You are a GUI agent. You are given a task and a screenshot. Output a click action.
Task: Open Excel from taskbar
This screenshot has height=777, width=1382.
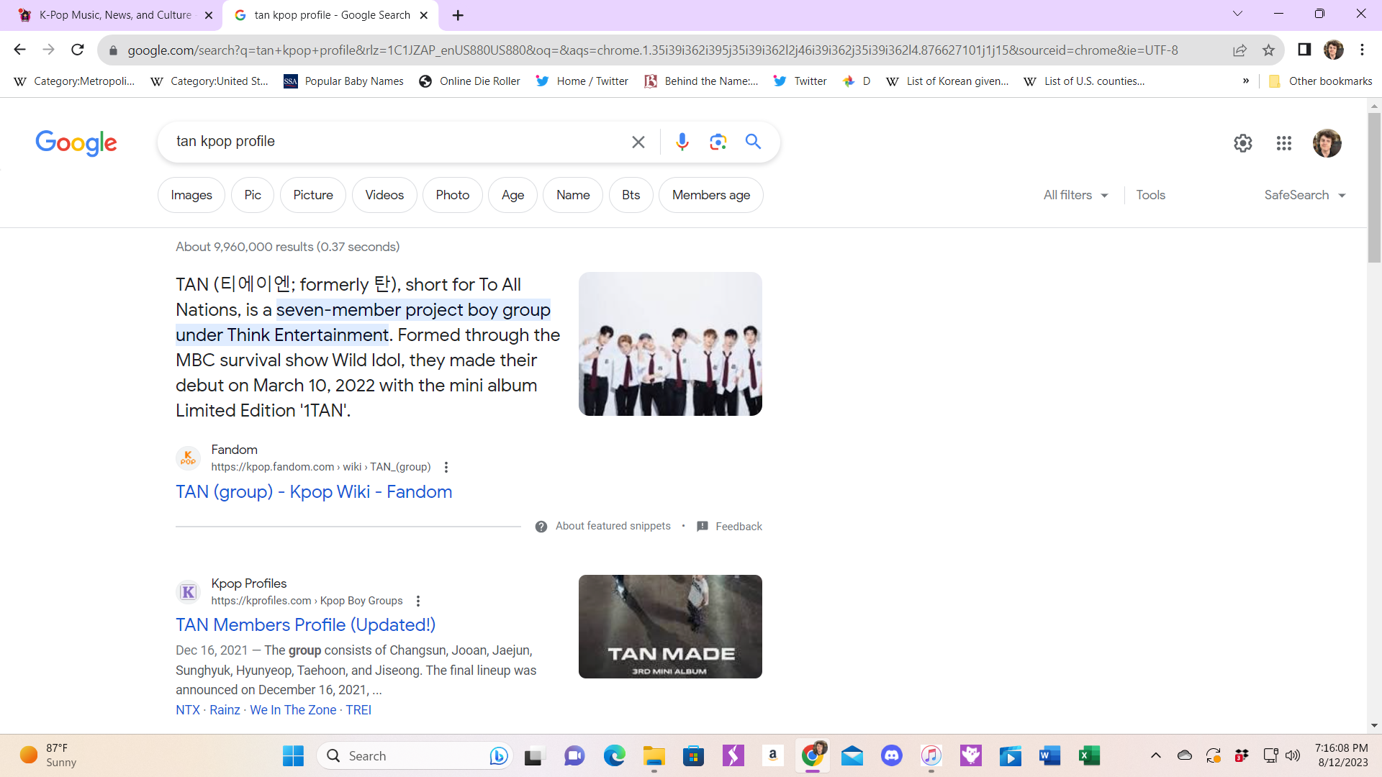[x=1089, y=756]
